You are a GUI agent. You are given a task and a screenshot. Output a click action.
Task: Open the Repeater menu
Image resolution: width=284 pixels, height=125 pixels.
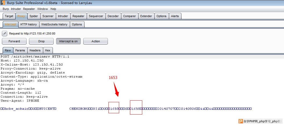[29, 9]
